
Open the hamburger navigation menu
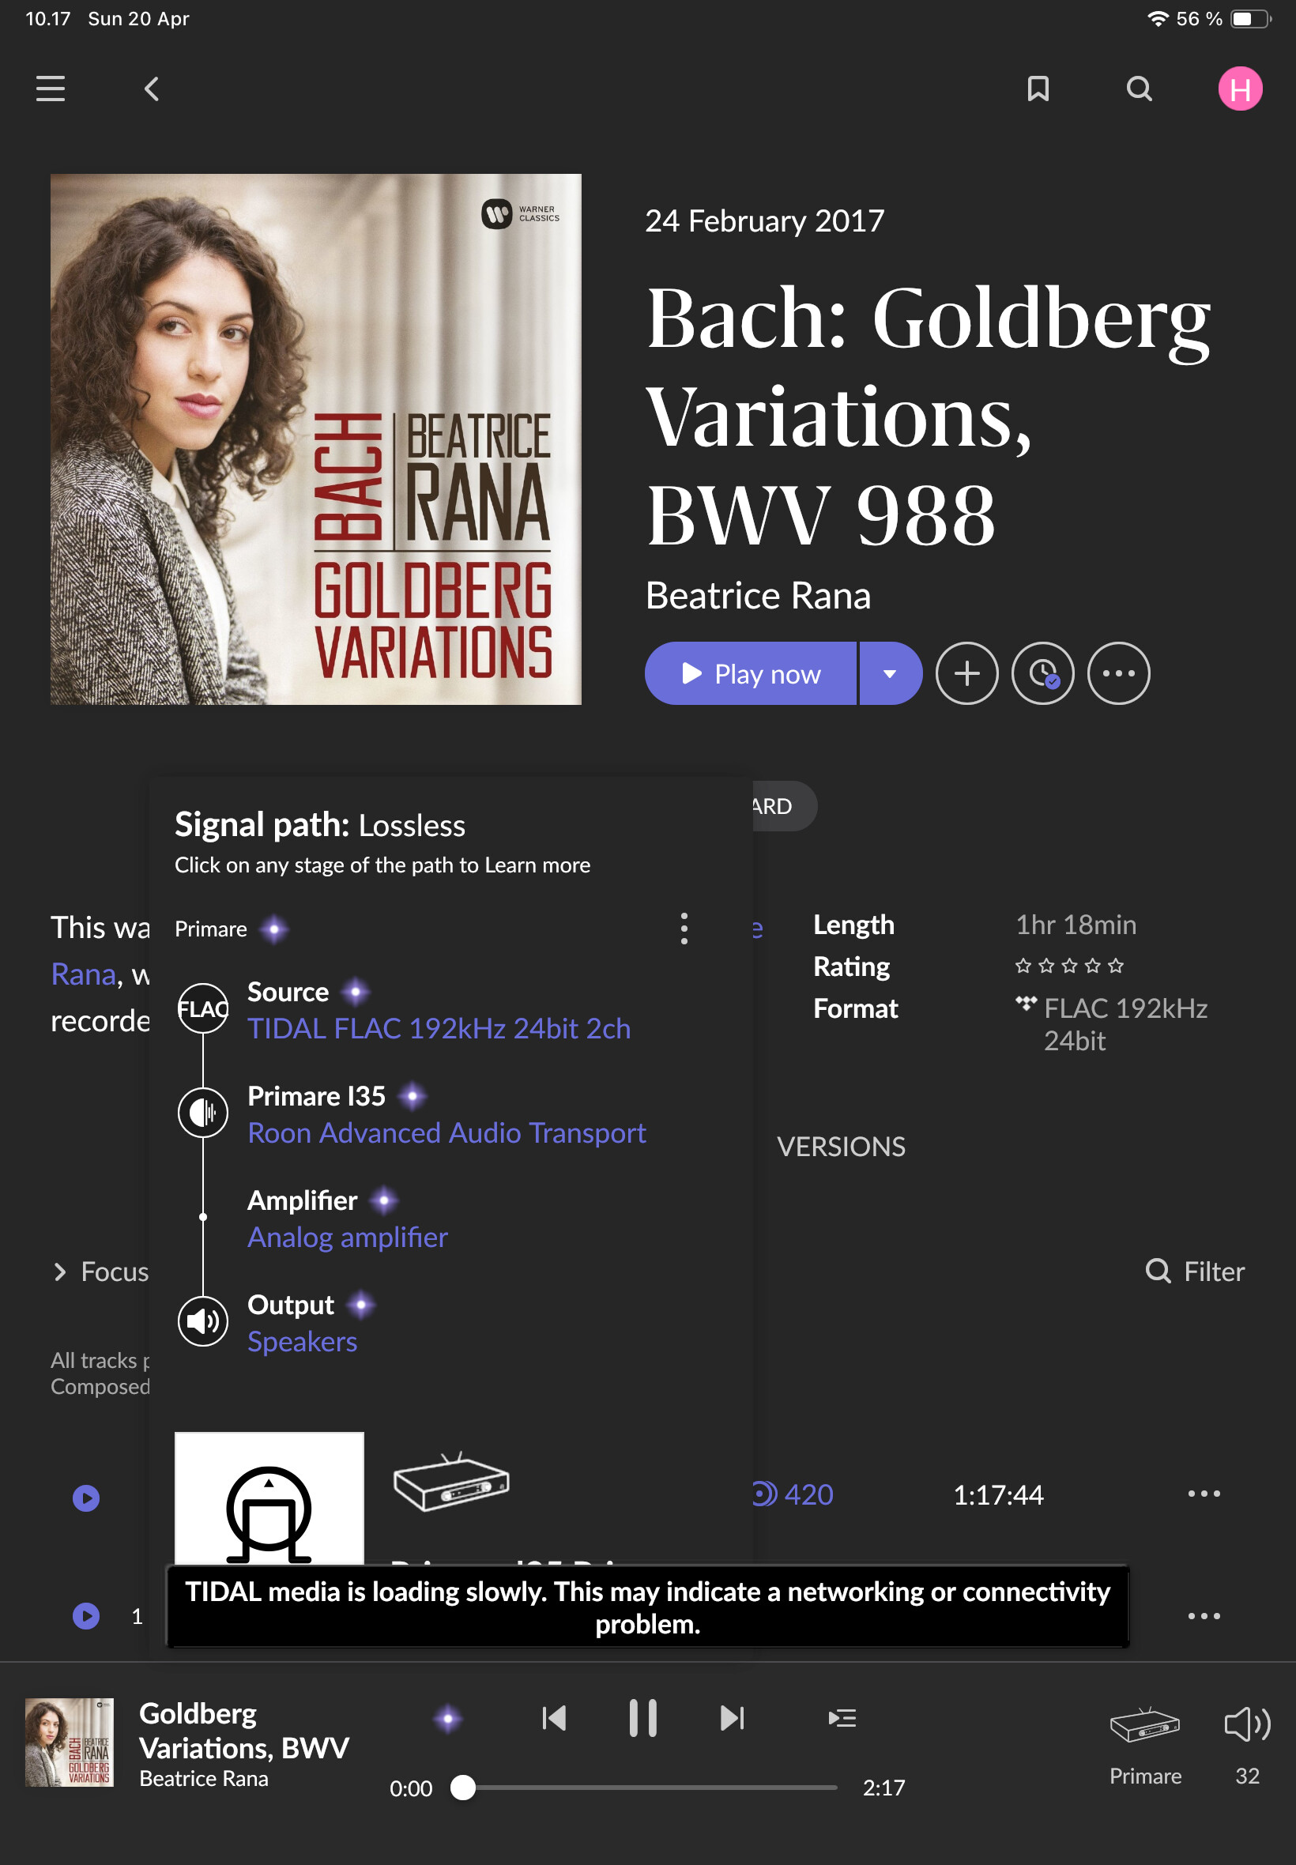coord(51,89)
